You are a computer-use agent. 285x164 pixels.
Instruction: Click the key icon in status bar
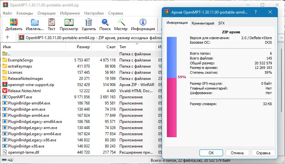[x=10, y=160]
